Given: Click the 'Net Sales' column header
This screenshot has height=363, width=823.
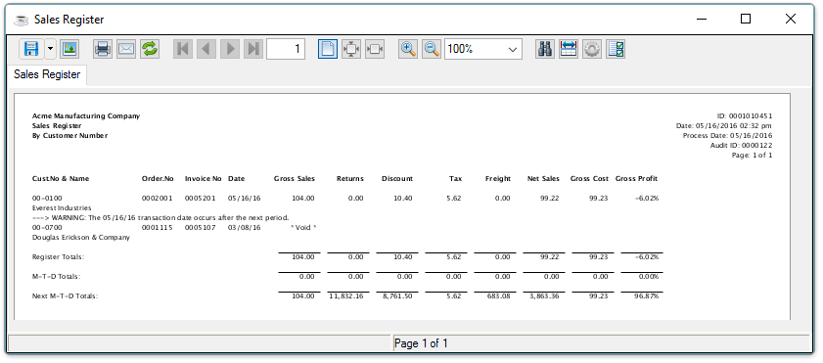Looking at the screenshot, I should pos(544,179).
